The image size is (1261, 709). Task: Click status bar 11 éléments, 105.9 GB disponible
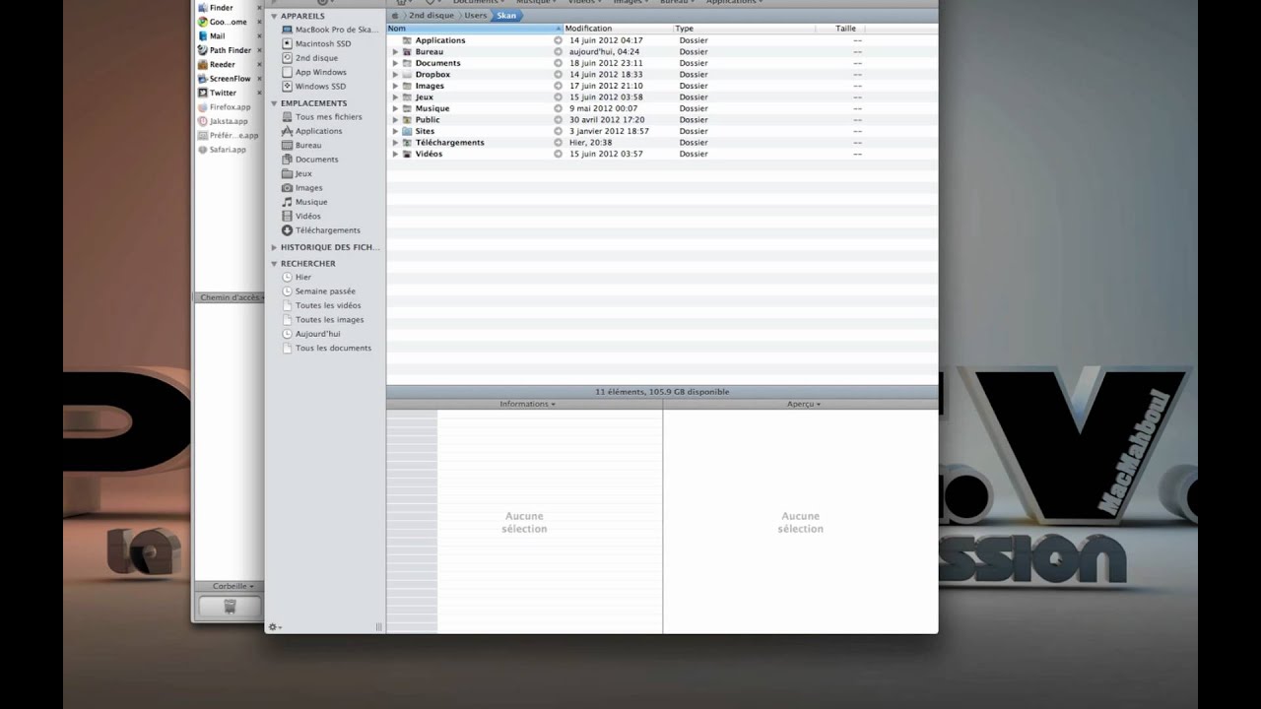coord(662,392)
